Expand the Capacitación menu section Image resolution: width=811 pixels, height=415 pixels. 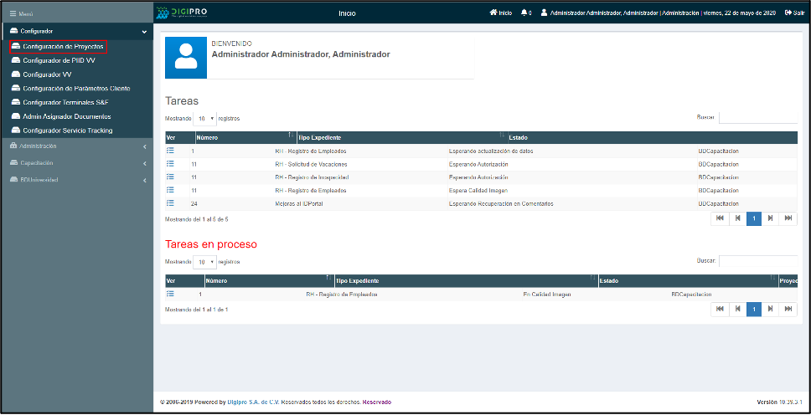point(75,162)
